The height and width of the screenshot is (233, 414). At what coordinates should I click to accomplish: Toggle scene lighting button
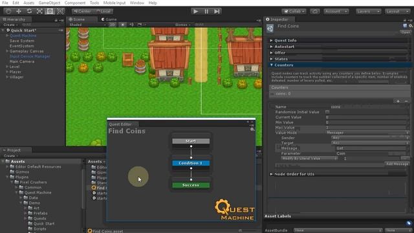pos(123,25)
